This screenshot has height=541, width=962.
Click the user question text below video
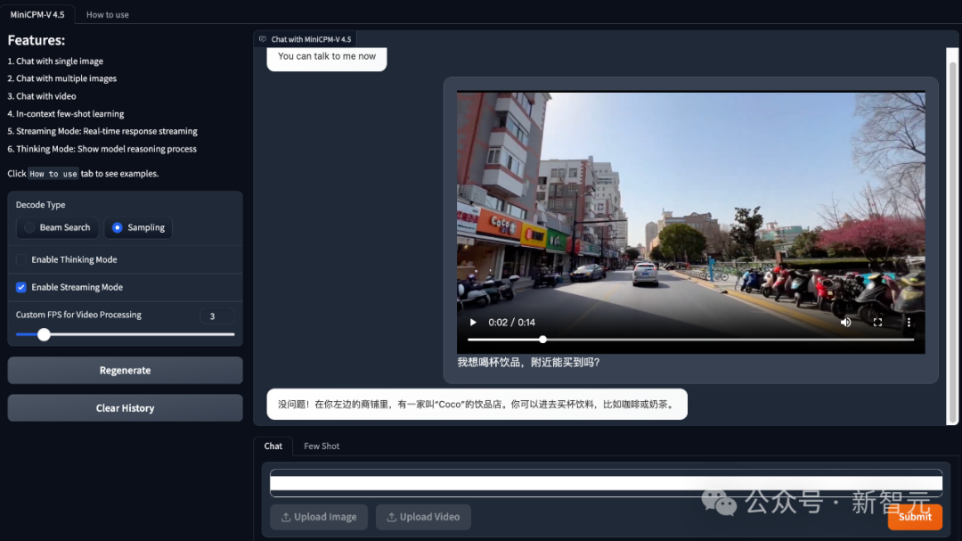click(528, 363)
